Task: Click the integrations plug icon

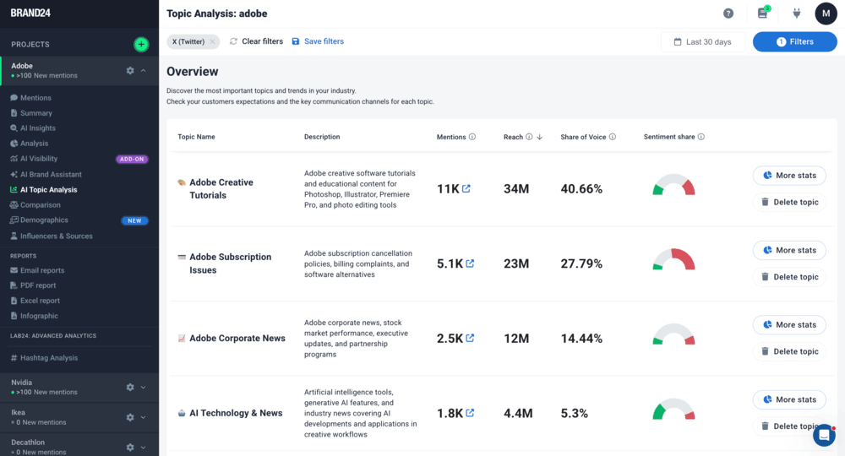Action: pyautogui.click(x=795, y=14)
